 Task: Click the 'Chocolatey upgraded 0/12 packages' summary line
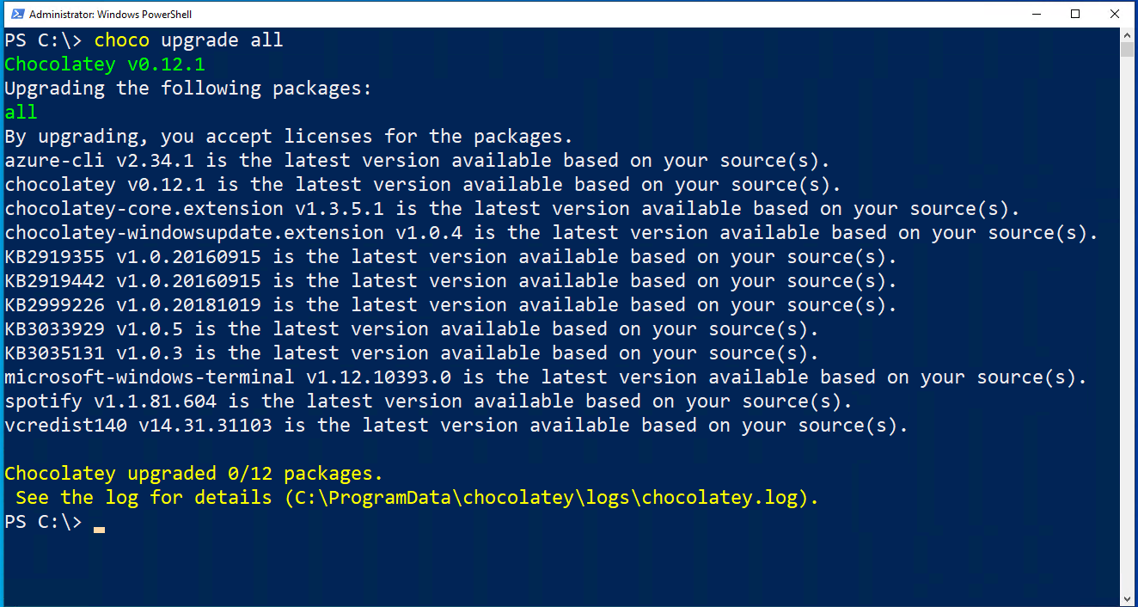(x=193, y=472)
